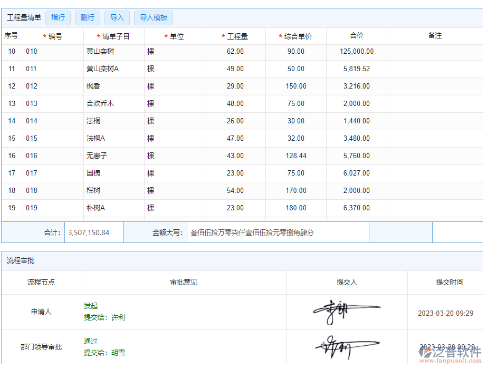
Task: Click the 备注 cell in row 10
Action: click(434, 52)
